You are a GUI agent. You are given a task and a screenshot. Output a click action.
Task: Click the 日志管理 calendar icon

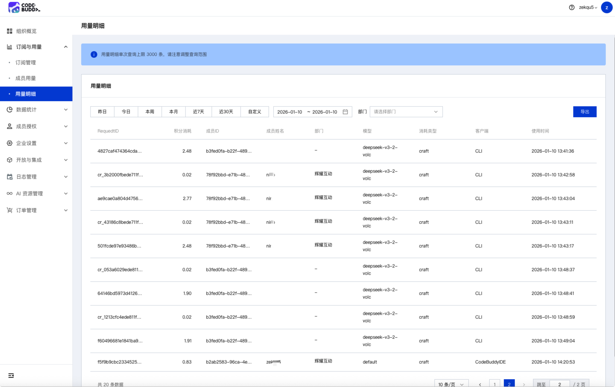pyautogui.click(x=10, y=177)
